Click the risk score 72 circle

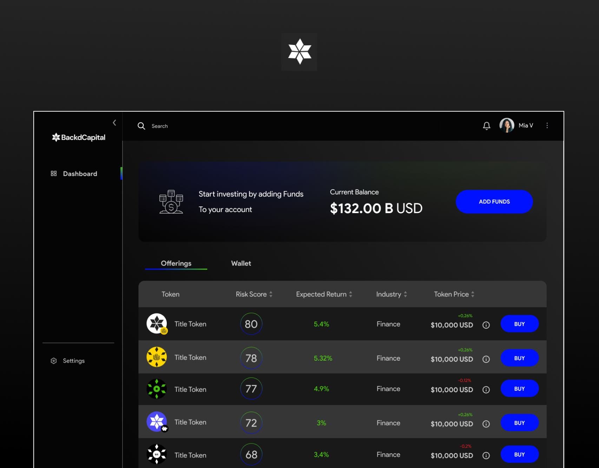click(251, 423)
